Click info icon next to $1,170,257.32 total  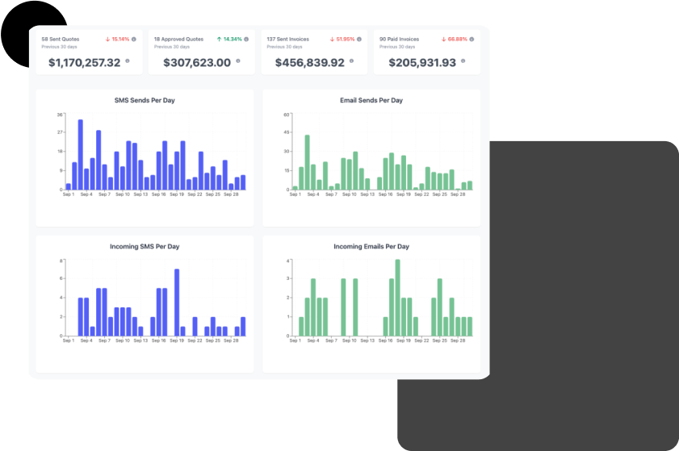tap(127, 61)
